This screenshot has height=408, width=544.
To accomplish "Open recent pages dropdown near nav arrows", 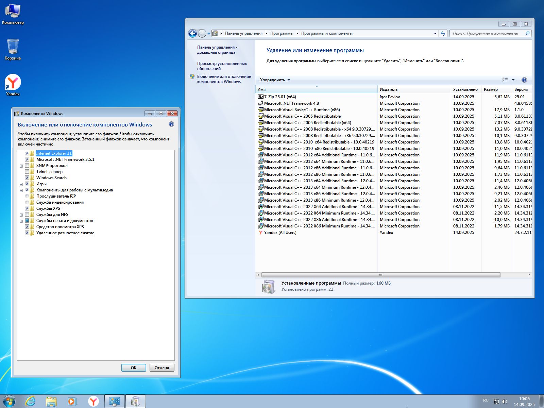I will [x=209, y=34].
